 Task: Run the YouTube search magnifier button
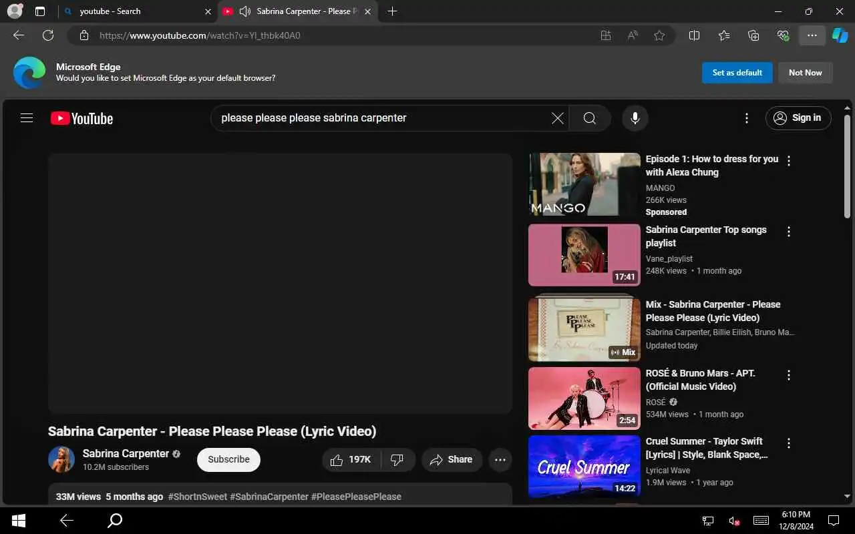[x=590, y=118]
